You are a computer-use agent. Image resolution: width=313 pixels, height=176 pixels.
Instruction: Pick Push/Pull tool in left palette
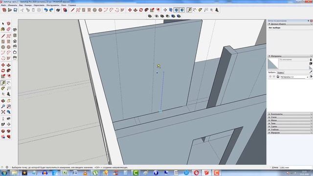tap(9, 65)
